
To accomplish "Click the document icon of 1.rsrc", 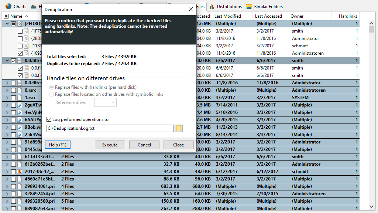I will point(20,98).
